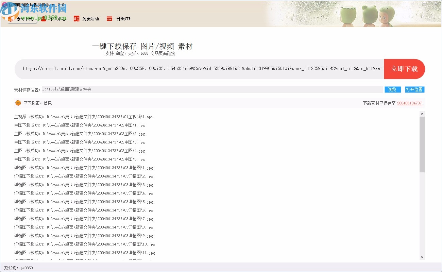Click the 素材保存位置 path field

click(212, 89)
